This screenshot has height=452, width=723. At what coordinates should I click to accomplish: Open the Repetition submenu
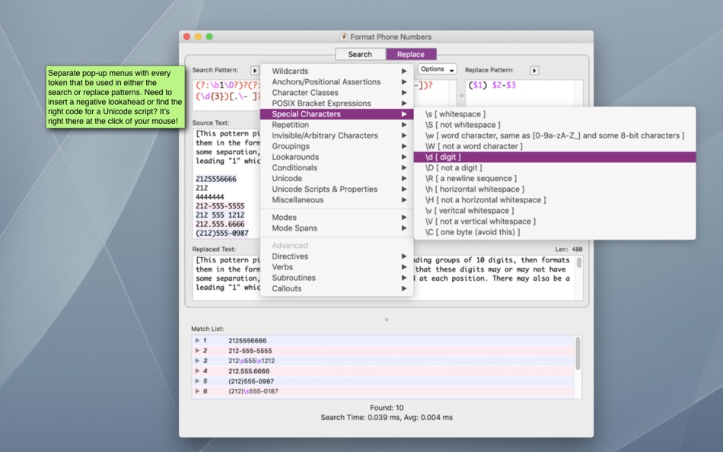pyautogui.click(x=336, y=125)
